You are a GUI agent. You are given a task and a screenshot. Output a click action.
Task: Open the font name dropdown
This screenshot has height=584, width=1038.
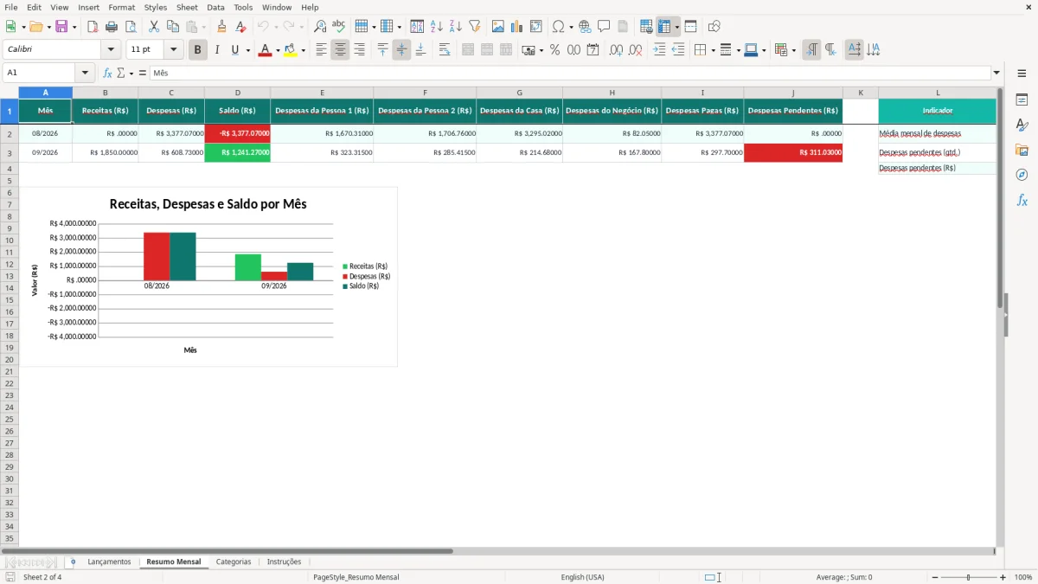[x=111, y=50]
